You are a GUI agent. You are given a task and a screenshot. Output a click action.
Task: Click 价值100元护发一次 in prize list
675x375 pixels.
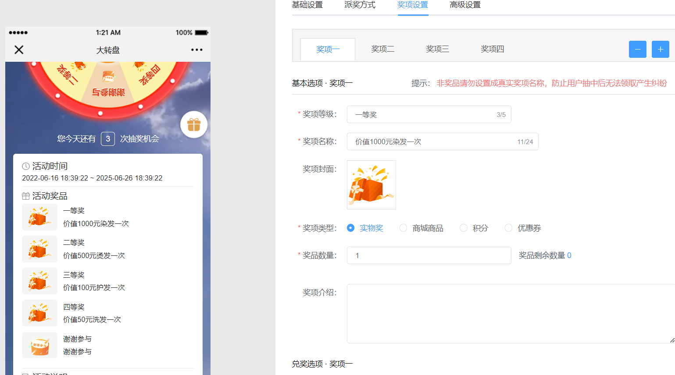pyautogui.click(x=94, y=287)
